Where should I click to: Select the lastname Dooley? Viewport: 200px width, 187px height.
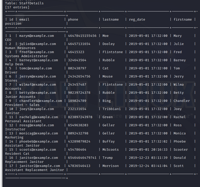[x=109, y=44]
